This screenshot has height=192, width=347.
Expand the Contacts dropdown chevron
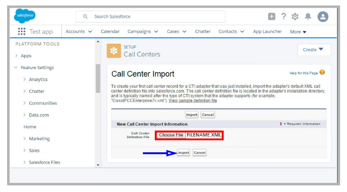pos(242,31)
